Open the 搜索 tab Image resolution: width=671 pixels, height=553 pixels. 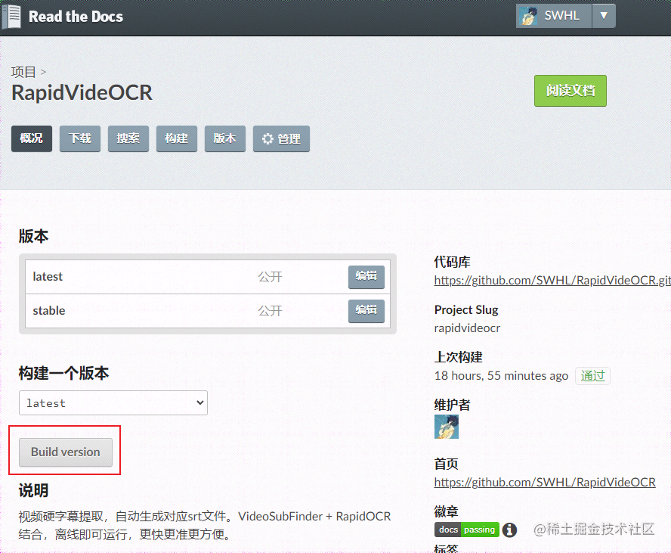click(x=128, y=138)
